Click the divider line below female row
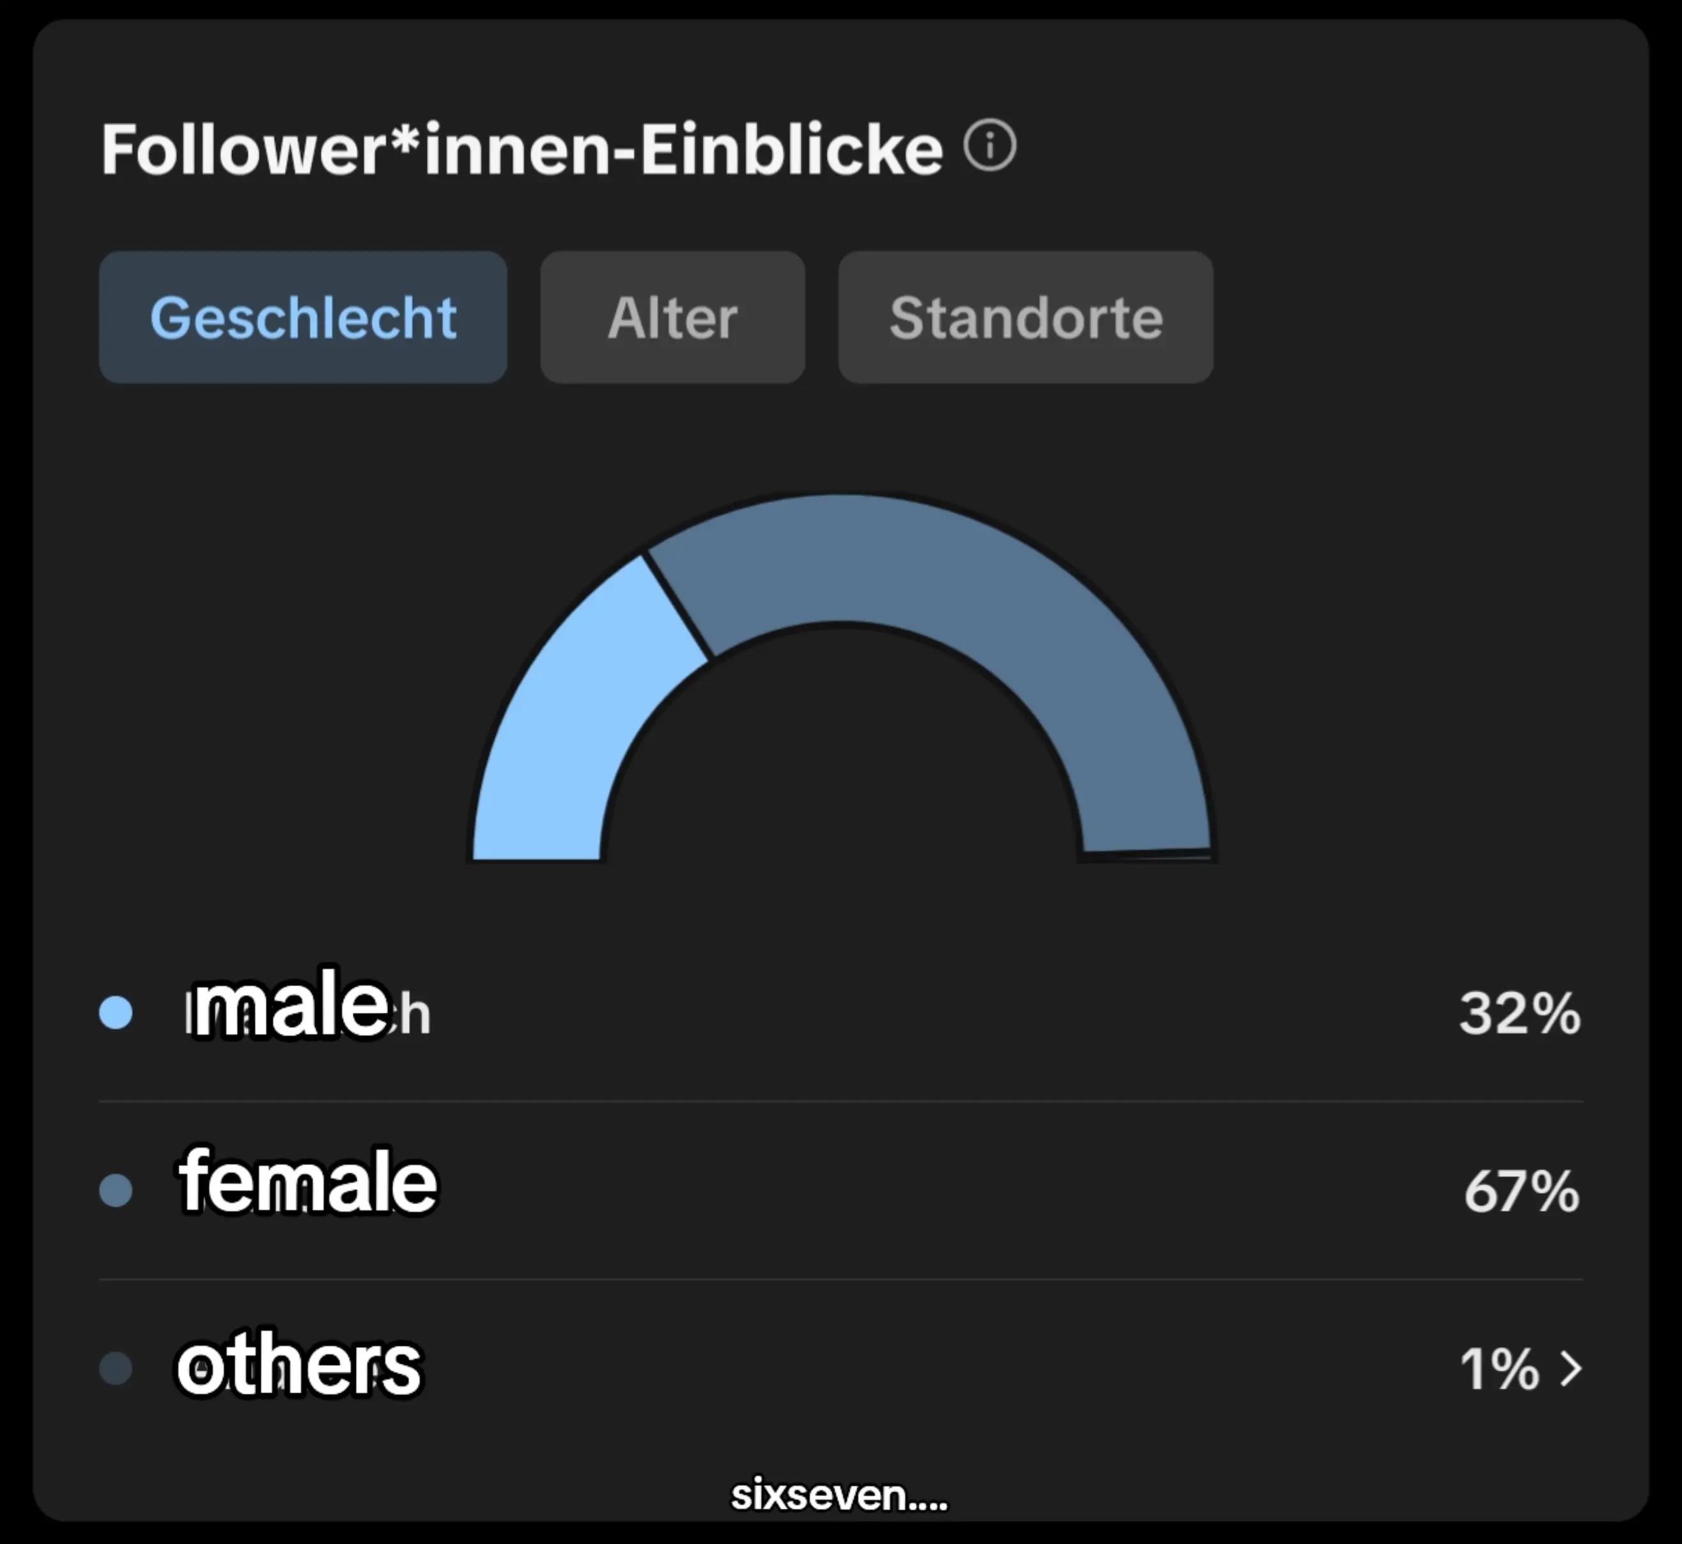The height and width of the screenshot is (1544, 1682). pyautogui.click(x=842, y=1279)
